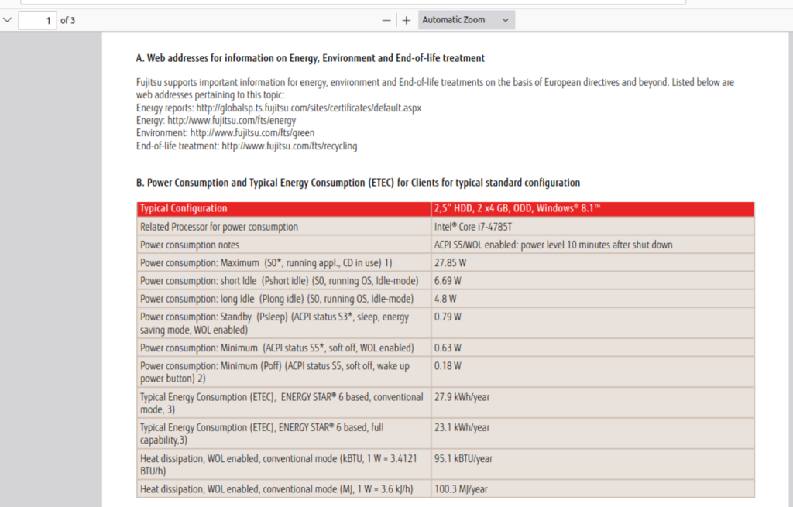
Task: Click the 100.3 MJ/year value cell
Action: point(462,489)
